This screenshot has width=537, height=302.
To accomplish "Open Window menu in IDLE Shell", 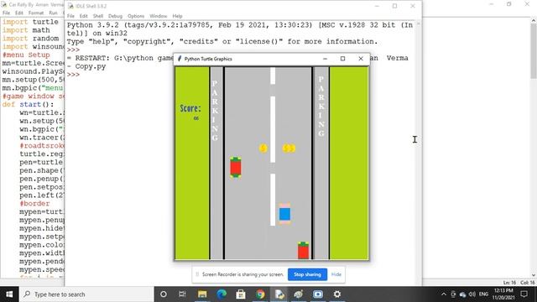I will click(159, 16).
